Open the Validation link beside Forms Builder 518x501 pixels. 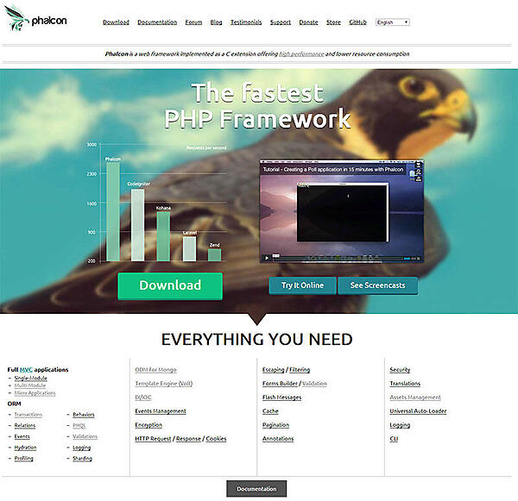(314, 384)
